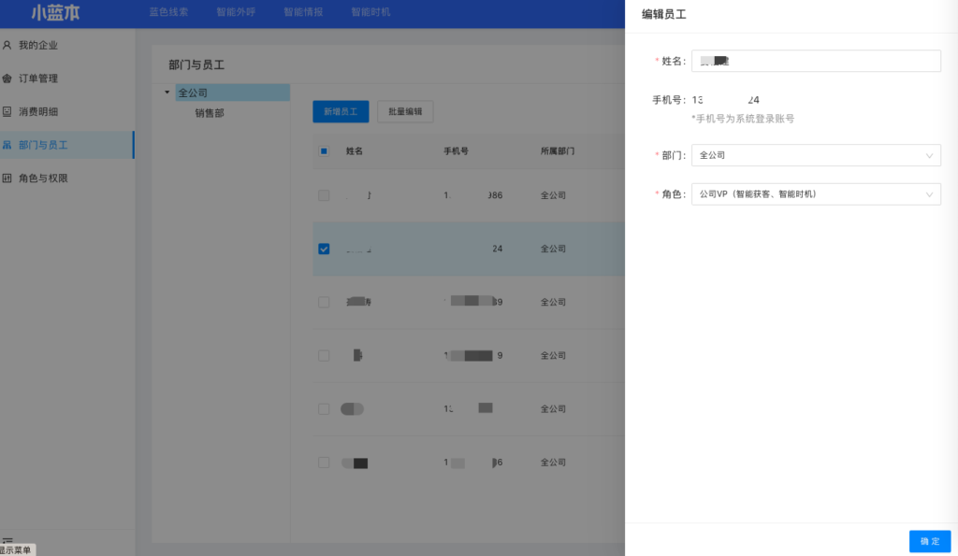Click the 消费明细 sidebar icon

(7, 111)
